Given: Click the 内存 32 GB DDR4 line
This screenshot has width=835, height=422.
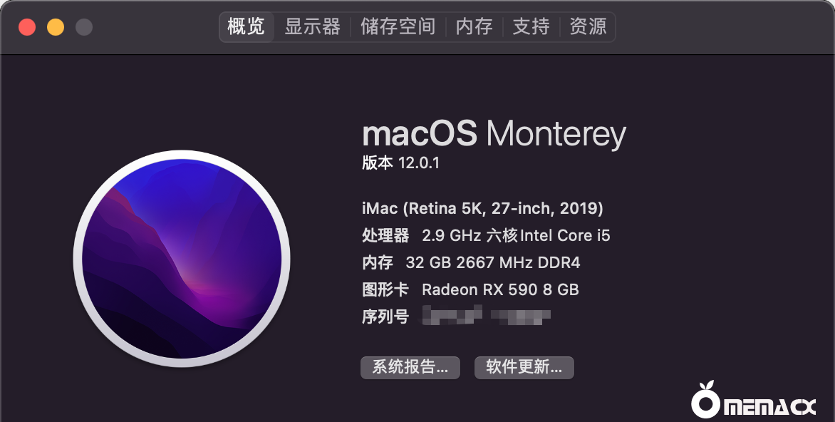Looking at the screenshot, I should tap(471, 263).
